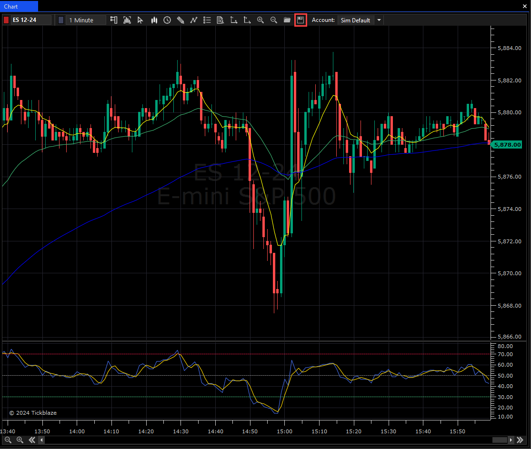
Task: Open the chart trader toolbar icon
Action: pos(114,20)
